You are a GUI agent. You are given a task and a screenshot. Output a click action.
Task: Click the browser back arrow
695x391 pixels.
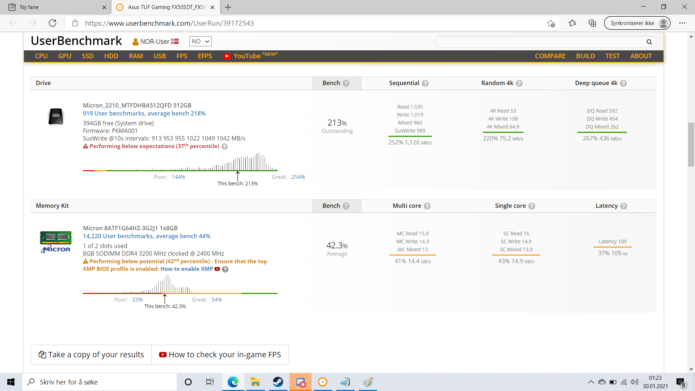[x=13, y=23]
